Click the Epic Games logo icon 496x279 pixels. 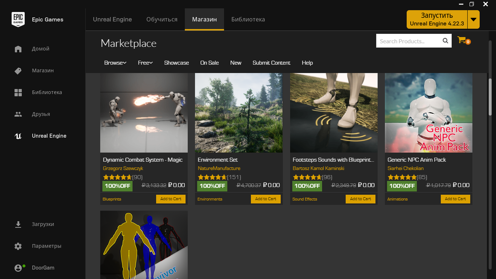(18, 19)
